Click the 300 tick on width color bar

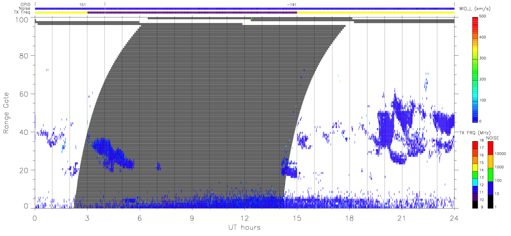pyautogui.click(x=483, y=58)
